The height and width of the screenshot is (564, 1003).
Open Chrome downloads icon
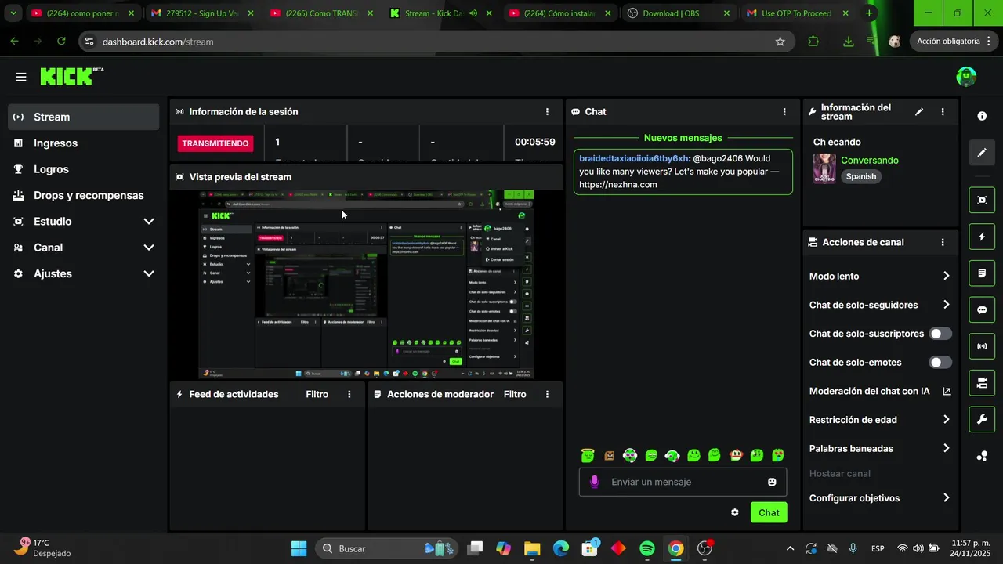tap(848, 42)
